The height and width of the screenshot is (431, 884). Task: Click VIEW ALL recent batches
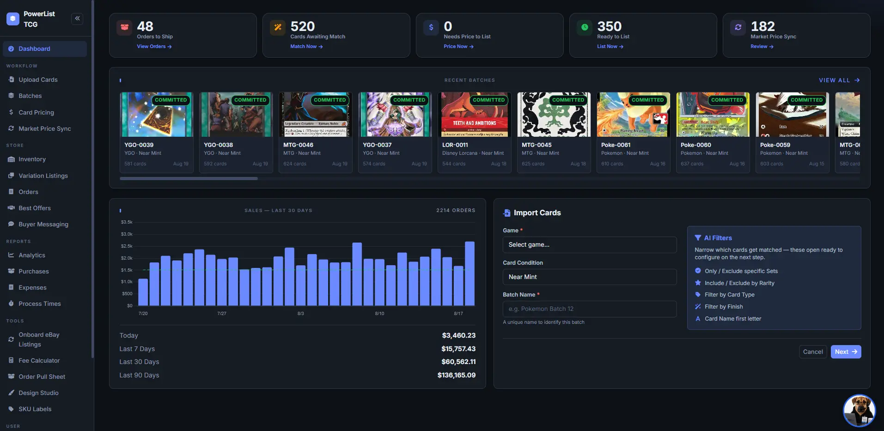coord(839,80)
